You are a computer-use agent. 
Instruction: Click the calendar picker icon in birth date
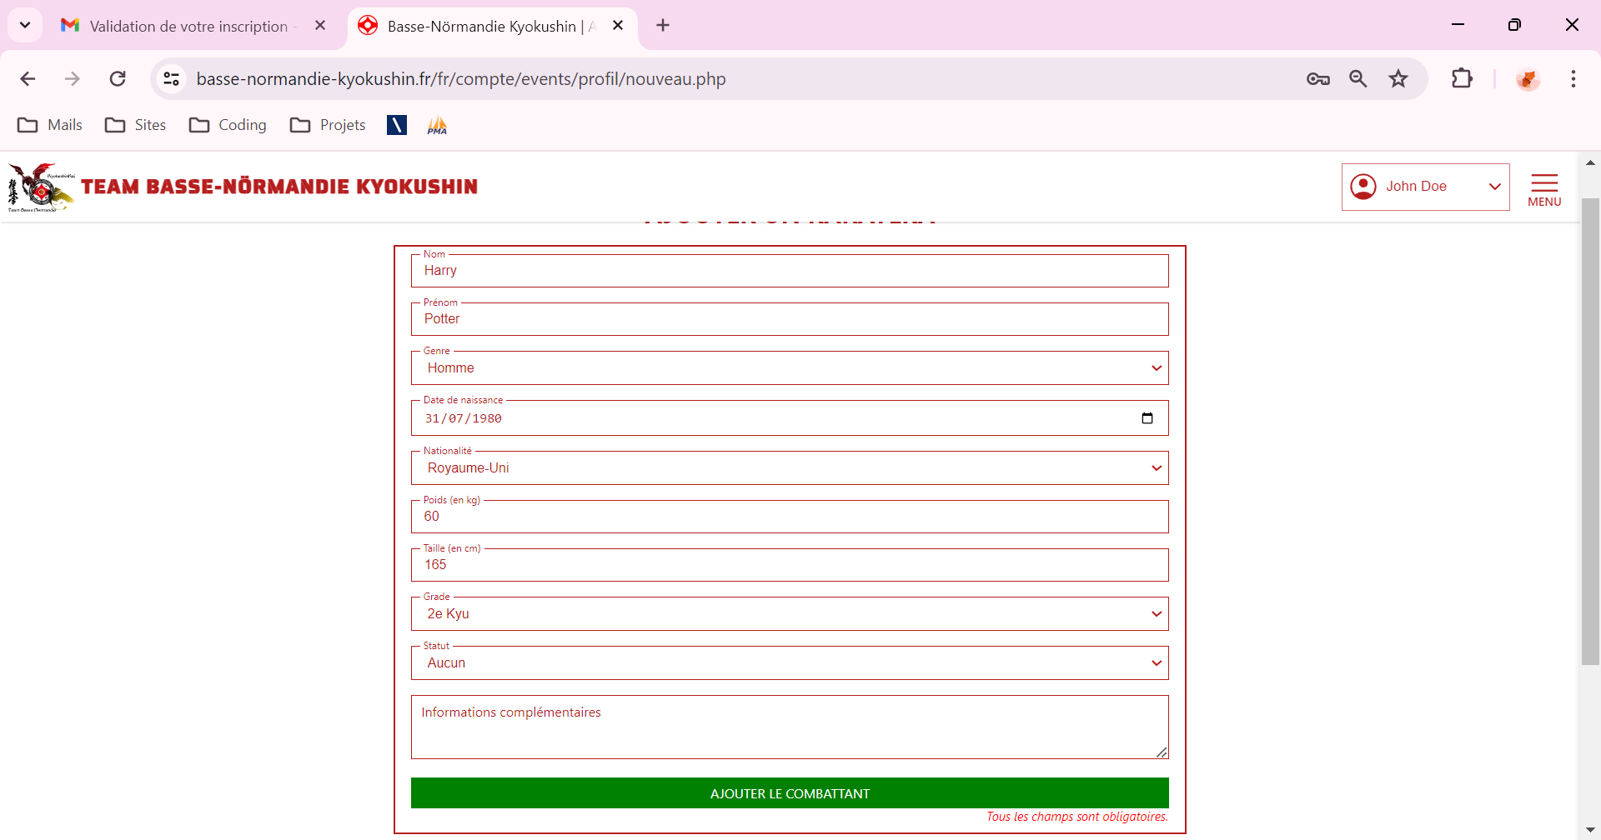(x=1147, y=418)
